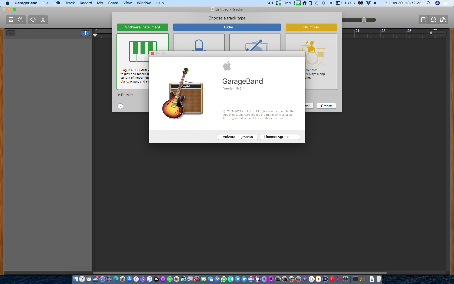Open Discord from the Dock
The width and height of the screenshot is (454, 284).
[x=251, y=279]
